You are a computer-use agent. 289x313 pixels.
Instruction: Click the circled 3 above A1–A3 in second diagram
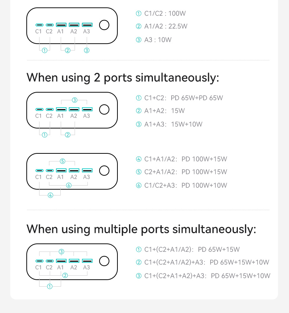coord(75,100)
